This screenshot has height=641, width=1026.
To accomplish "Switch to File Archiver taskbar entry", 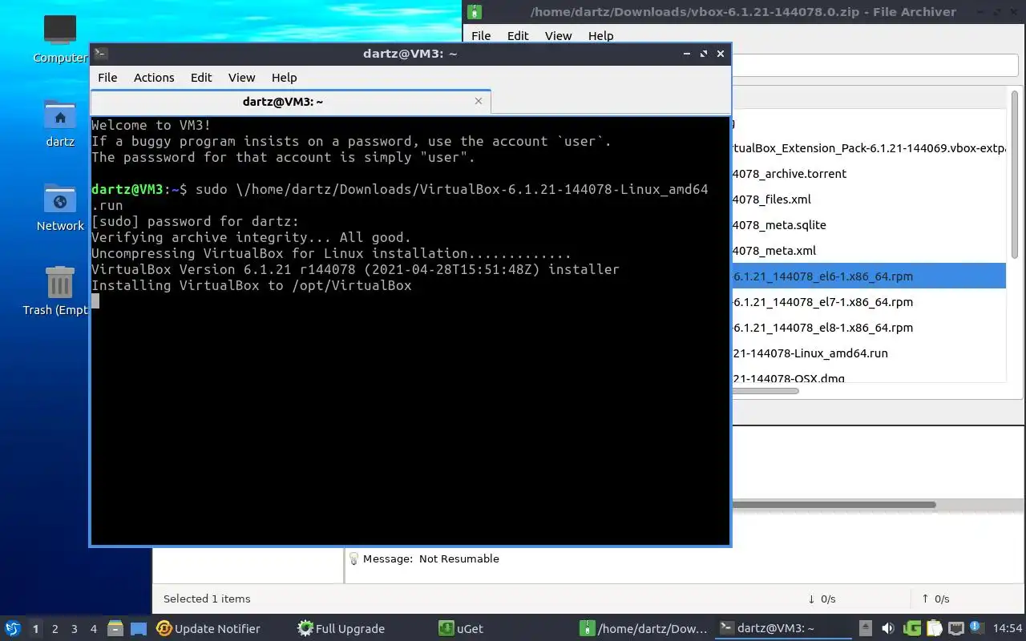I will (644, 629).
